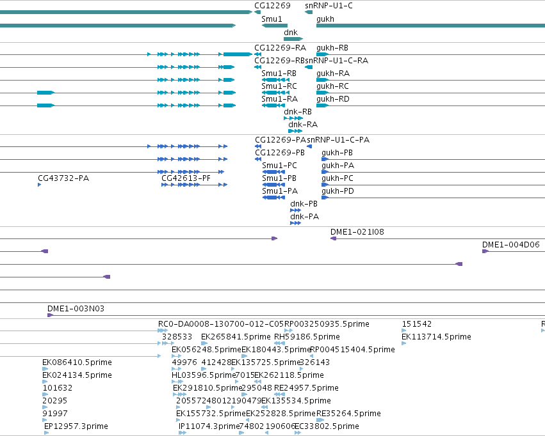Select the CG12269 gene label
Image resolution: width=545 pixels, height=436 pixels.
[272, 6]
